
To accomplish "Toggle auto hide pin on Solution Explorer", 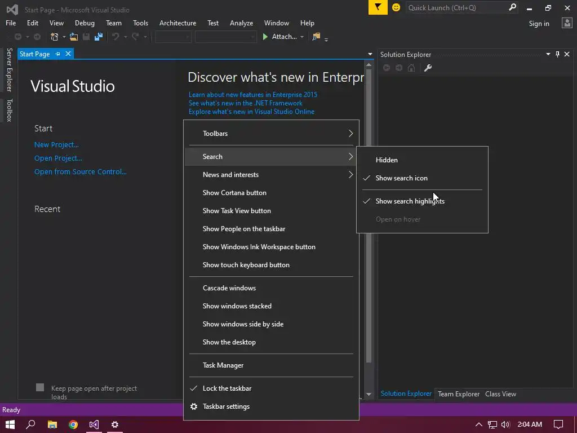I will coord(557,54).
